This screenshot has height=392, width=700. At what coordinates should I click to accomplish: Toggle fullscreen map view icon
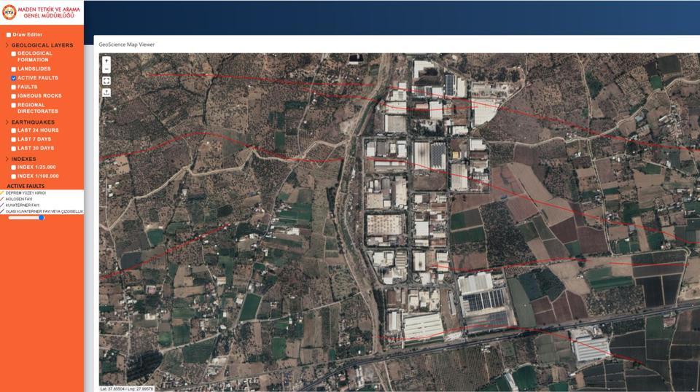pyautogui.click(x=106, y=81)
